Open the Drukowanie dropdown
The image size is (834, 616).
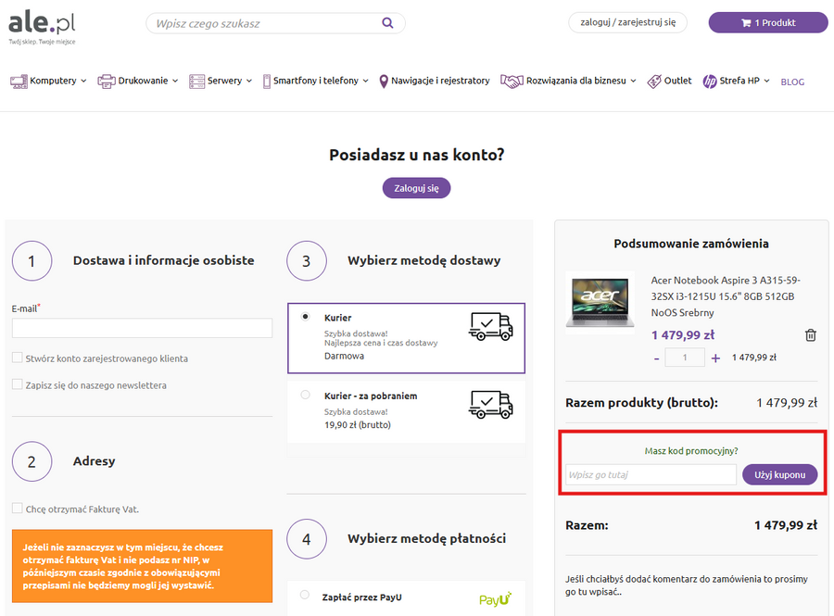coord(137,82)
